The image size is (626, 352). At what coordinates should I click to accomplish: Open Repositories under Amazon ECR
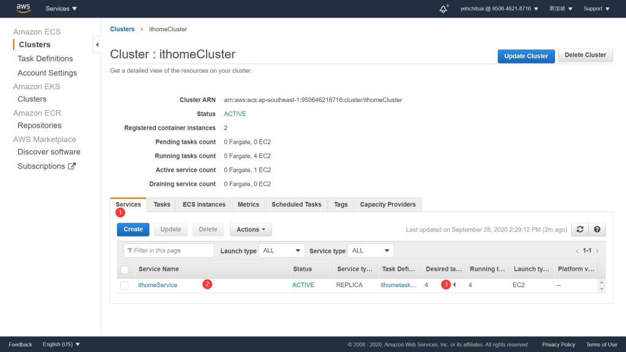point(40,125)
